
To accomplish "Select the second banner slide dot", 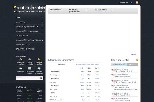I will click(134, 55).
